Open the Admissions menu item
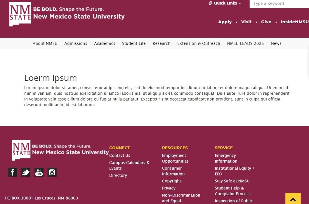The height and width of the screenshot is (204, 309). tap(76, 43)
